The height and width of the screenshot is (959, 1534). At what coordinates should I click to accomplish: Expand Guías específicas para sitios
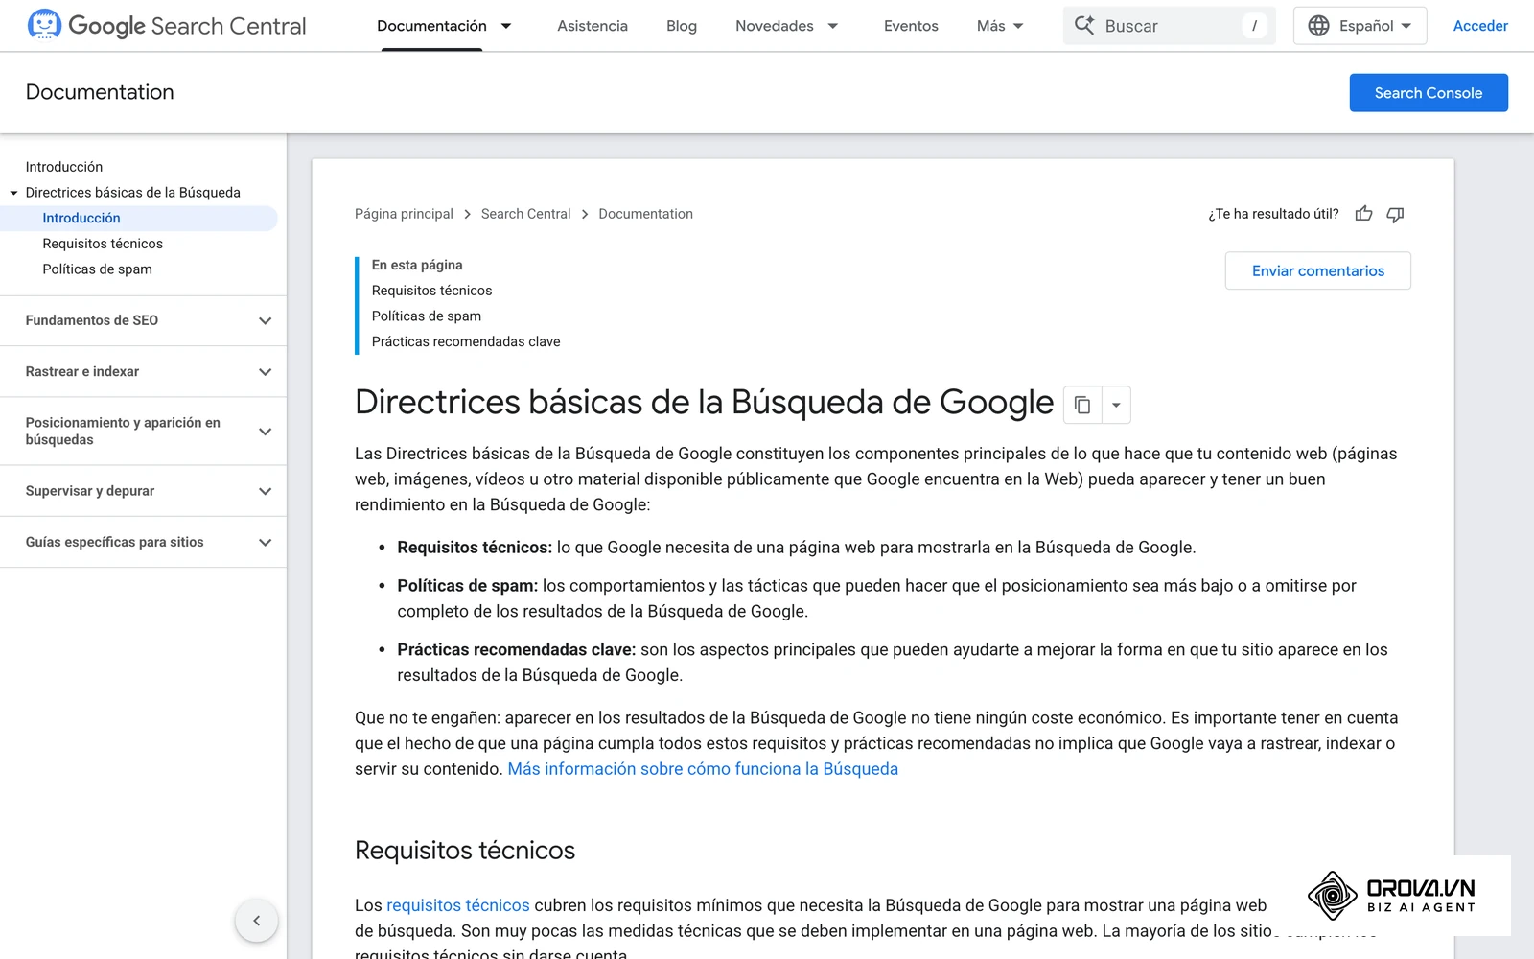coord(144,542)
